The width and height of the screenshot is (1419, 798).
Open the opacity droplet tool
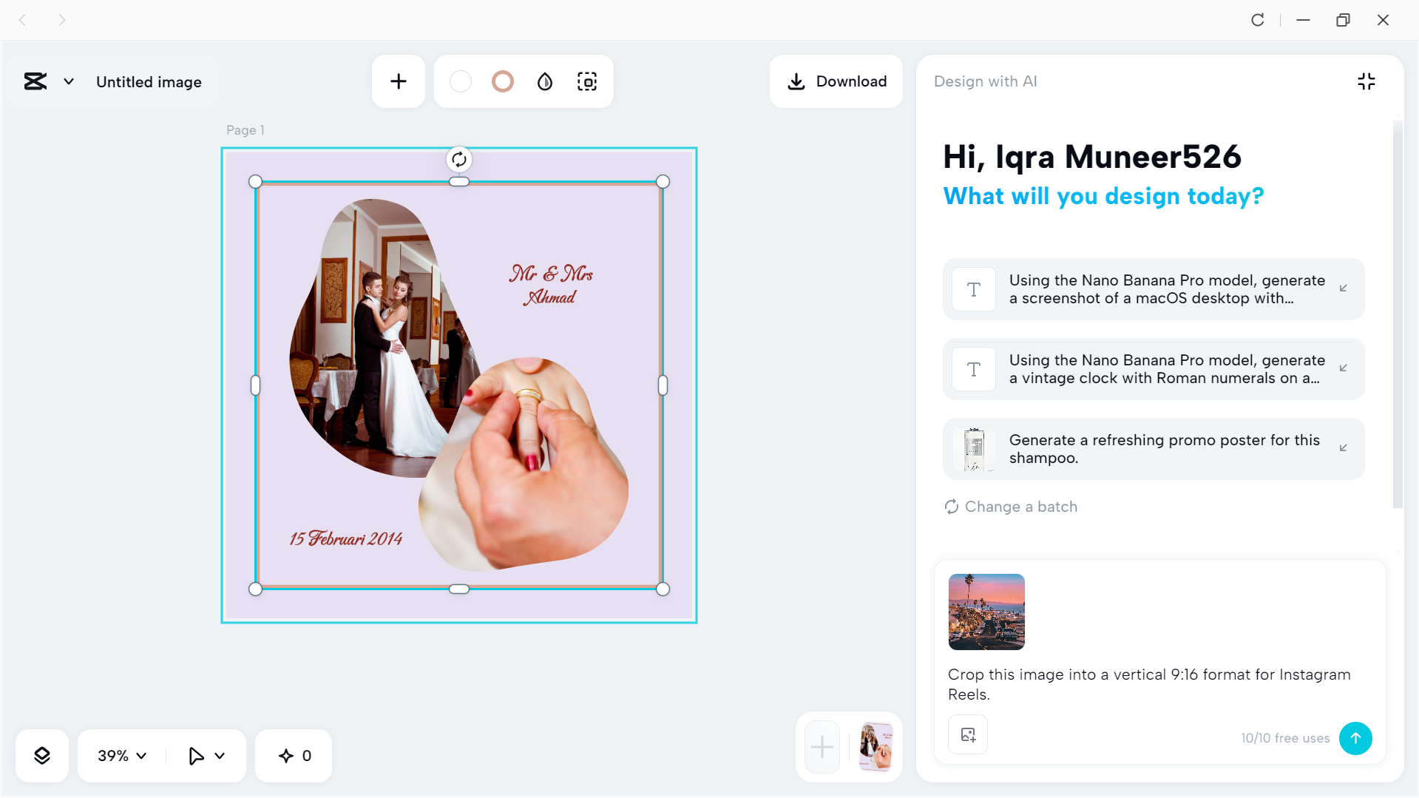[545, 81]
